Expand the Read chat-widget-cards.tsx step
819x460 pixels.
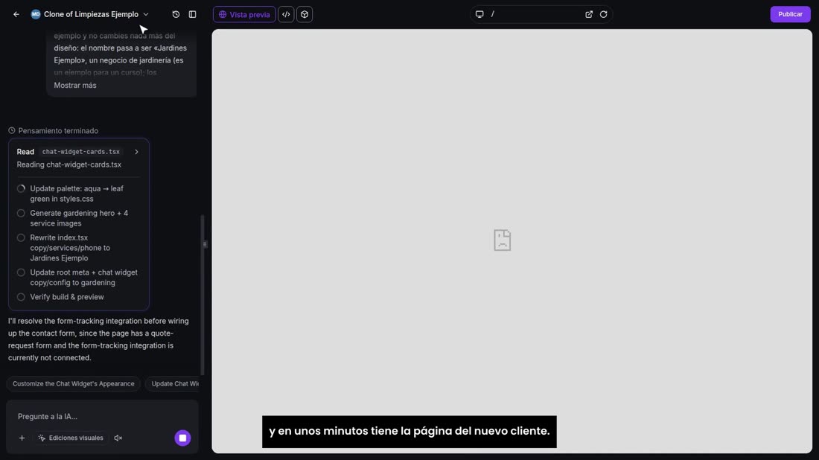pos(136,152)
